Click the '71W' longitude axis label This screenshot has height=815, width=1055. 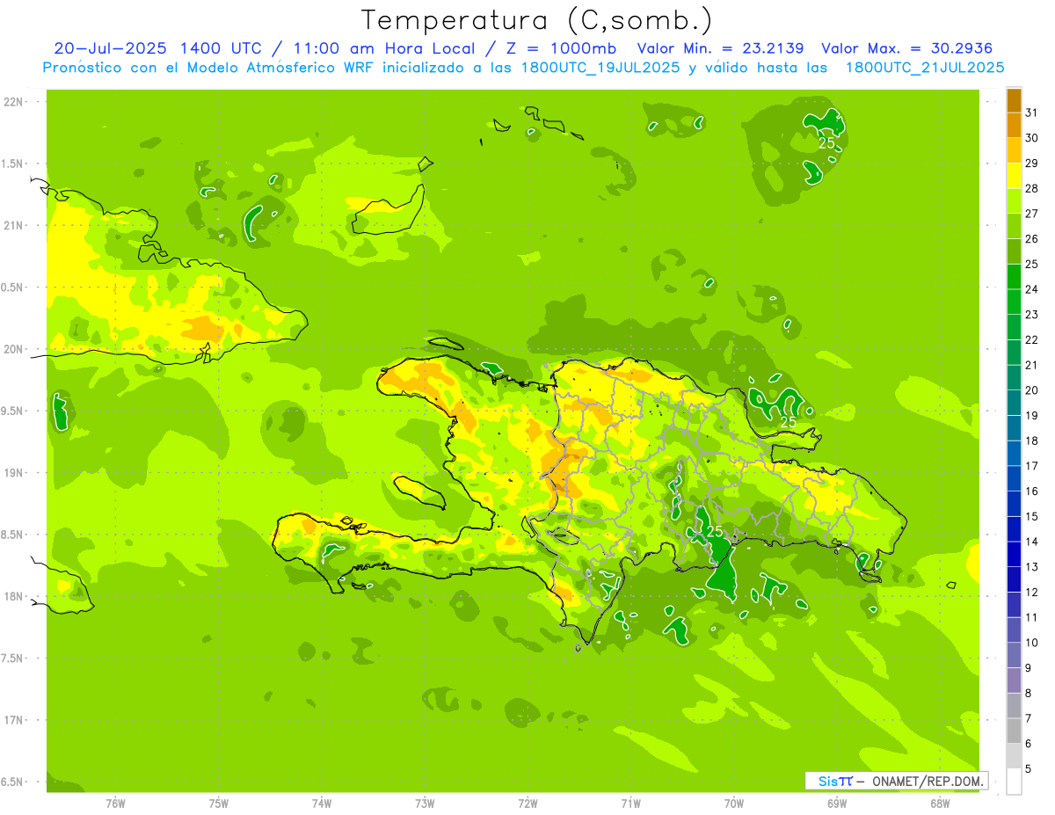(630, 803)
